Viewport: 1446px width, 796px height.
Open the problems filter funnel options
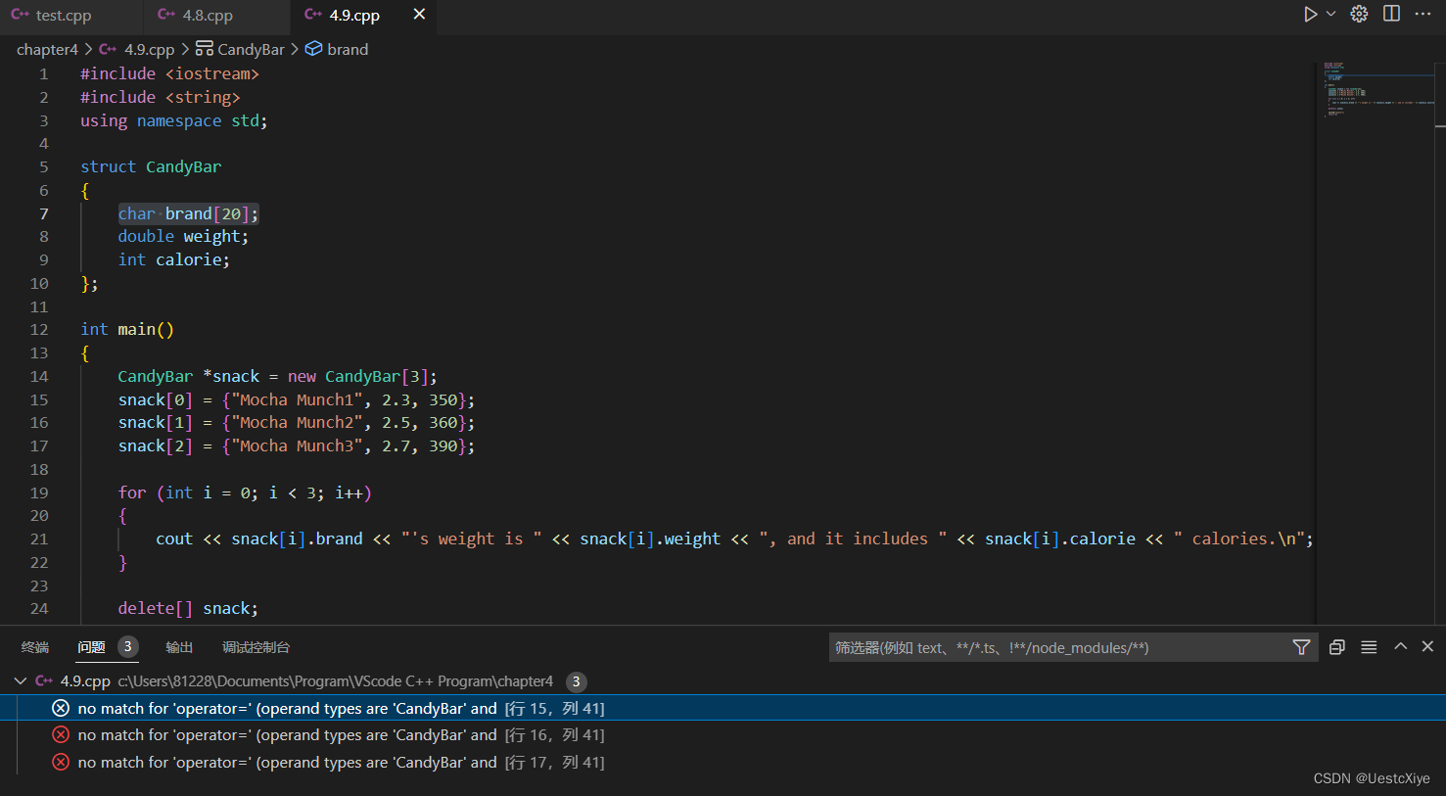(1301, 647)
